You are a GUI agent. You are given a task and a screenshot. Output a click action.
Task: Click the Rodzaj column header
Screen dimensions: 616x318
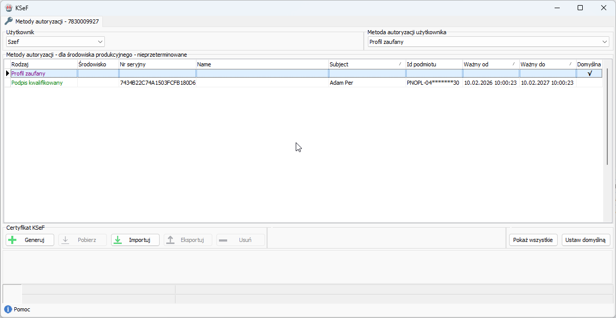pos(43,64)
